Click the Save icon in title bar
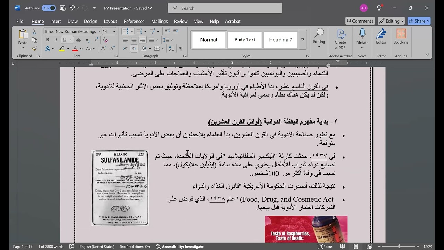The width and height of the screenshot is (444, 250). 62,8
